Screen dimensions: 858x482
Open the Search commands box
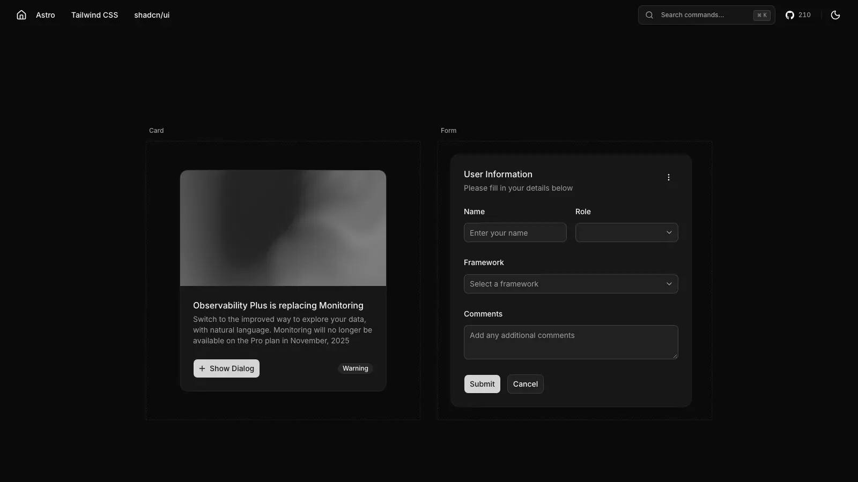click(706, 15)
